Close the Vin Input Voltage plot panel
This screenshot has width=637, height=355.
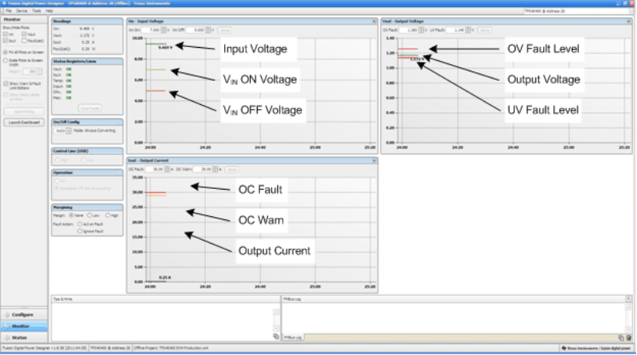(x=374, y=21)
